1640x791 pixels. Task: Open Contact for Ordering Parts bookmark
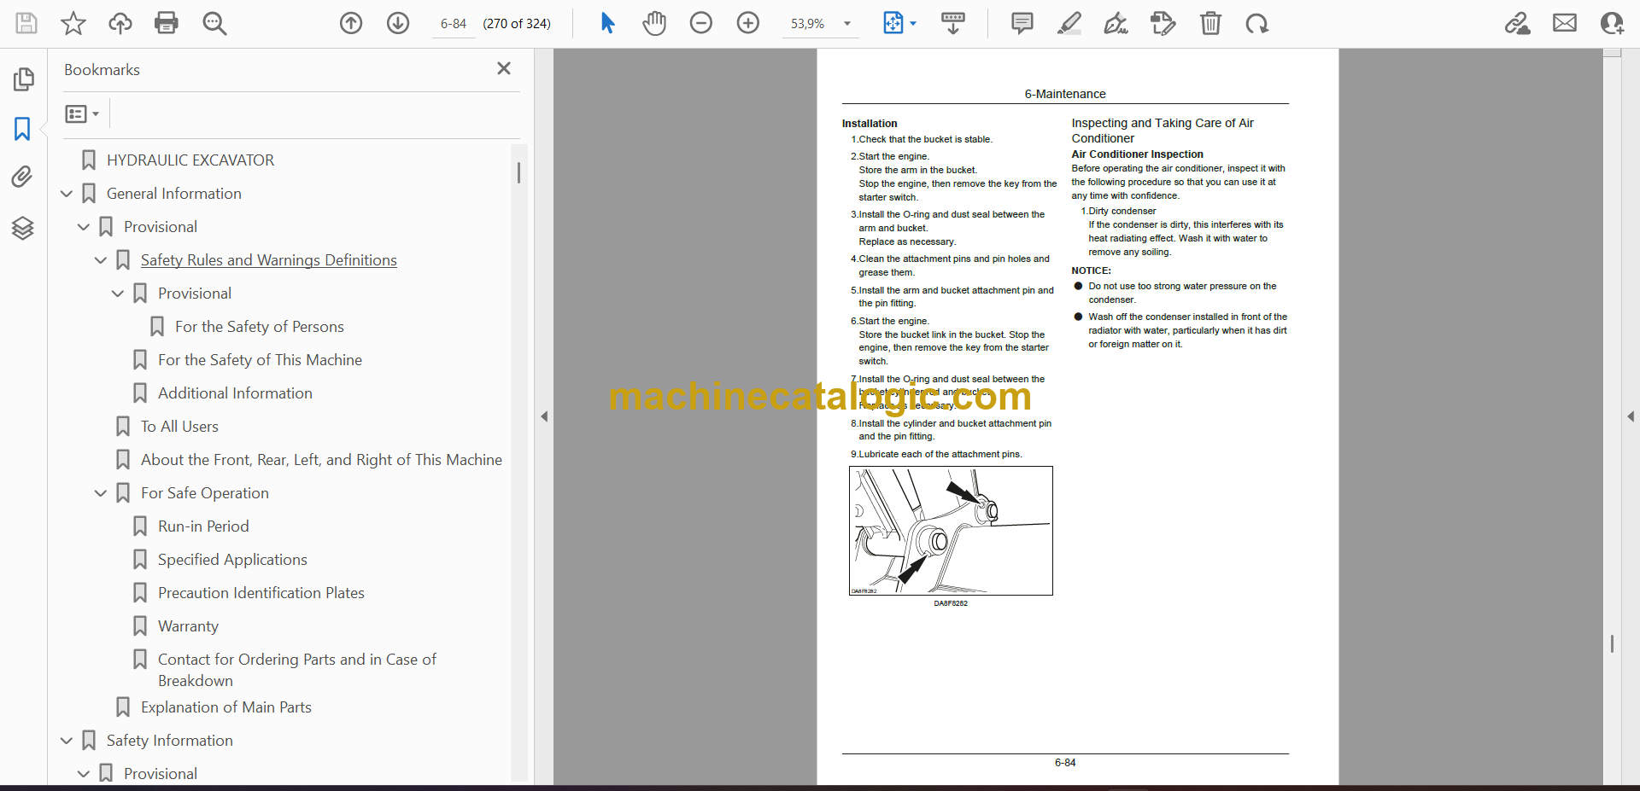coord(296,670)
